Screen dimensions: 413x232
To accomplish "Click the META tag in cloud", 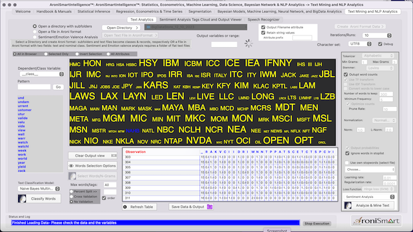I will (x=79, y=119).
